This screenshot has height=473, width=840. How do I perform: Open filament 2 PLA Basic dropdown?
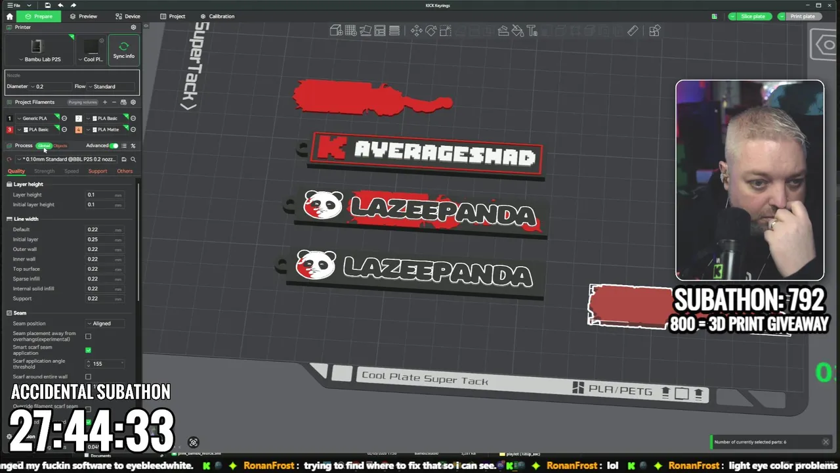[x=105, y=118]
